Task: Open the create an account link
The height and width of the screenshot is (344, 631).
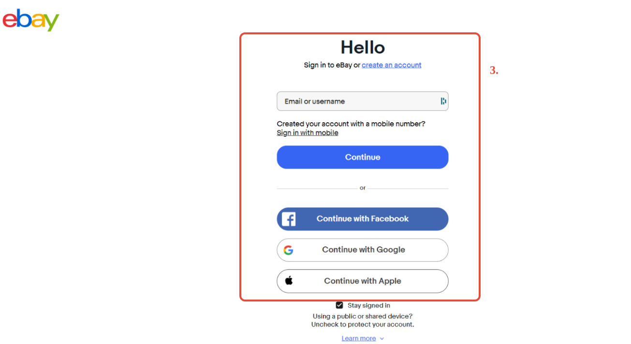Action: 391,65
